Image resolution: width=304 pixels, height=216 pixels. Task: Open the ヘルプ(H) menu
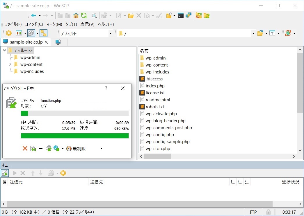(106, 24)
